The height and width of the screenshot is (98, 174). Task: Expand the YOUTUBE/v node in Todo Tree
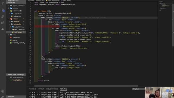[x=8, y=80]
